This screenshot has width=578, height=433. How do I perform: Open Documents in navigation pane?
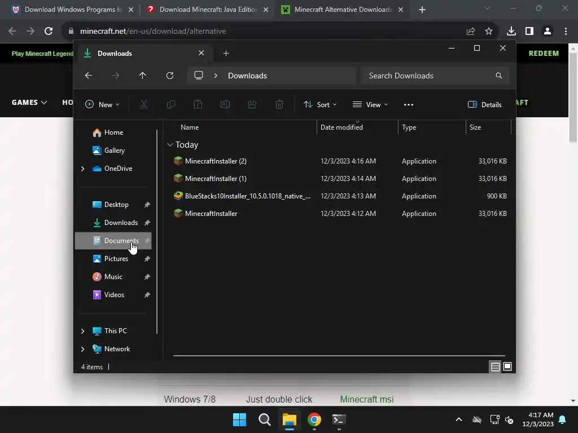[113, 241]
